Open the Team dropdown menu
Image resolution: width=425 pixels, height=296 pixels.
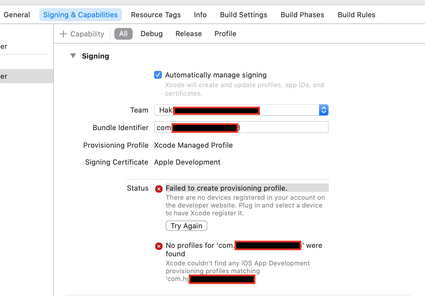[323, 110]
